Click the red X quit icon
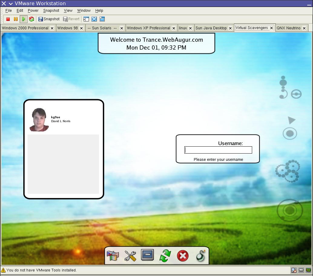 [183, 256]
